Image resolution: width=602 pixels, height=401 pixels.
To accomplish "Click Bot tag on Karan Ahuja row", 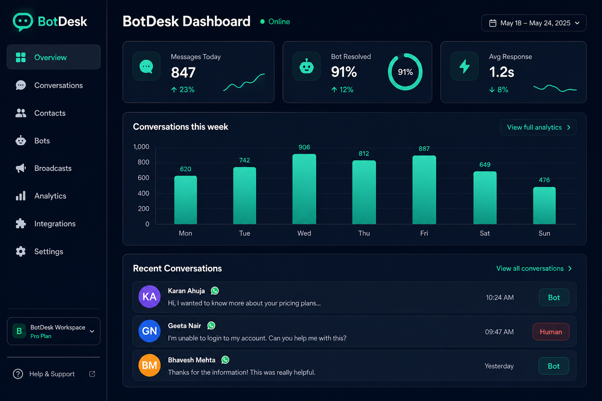I will pos(554,298).
